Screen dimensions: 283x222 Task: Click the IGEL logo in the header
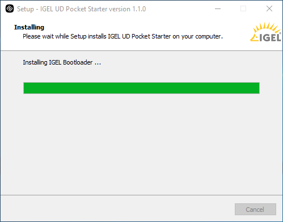pyautogui.click(x=265, y=32)
